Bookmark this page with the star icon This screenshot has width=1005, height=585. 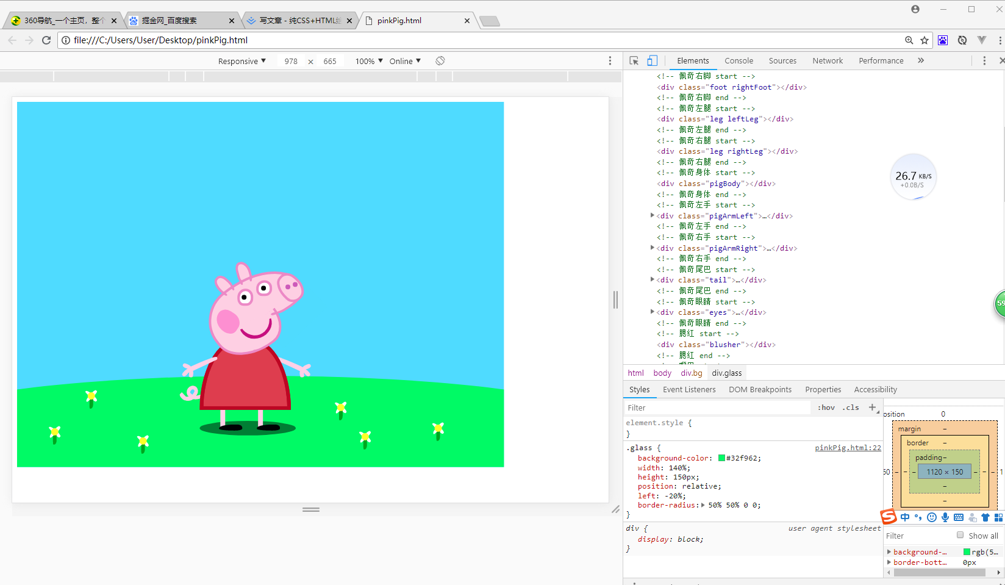[925, 40]
